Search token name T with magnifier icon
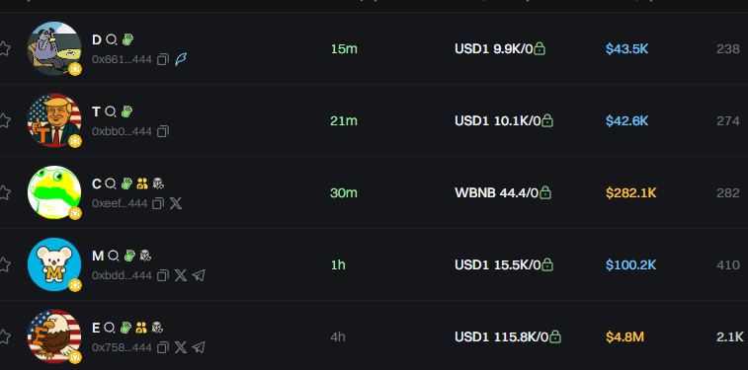748x370 pixels. [111, 111]
